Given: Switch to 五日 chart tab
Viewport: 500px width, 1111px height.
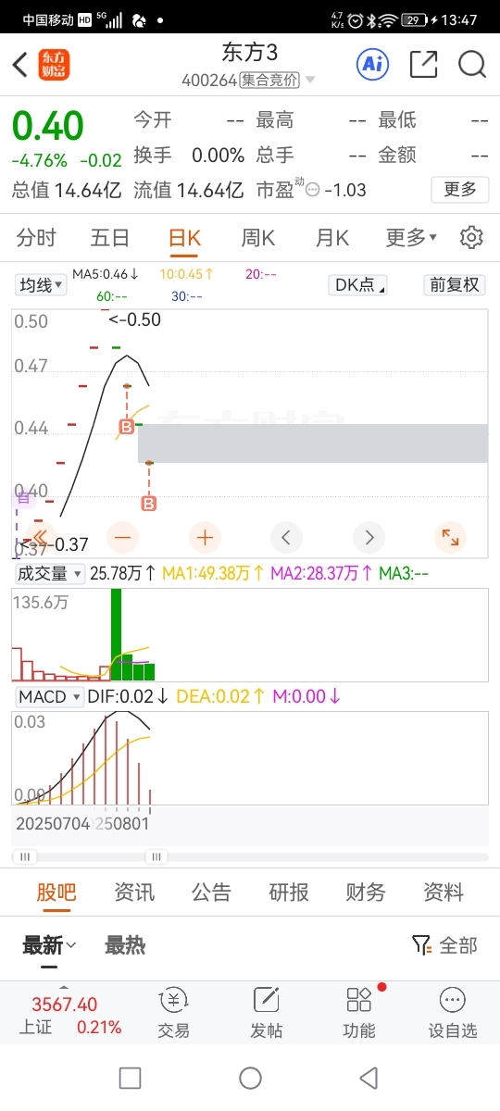Looking at the screenshot, I should click(x=109, y=238).
